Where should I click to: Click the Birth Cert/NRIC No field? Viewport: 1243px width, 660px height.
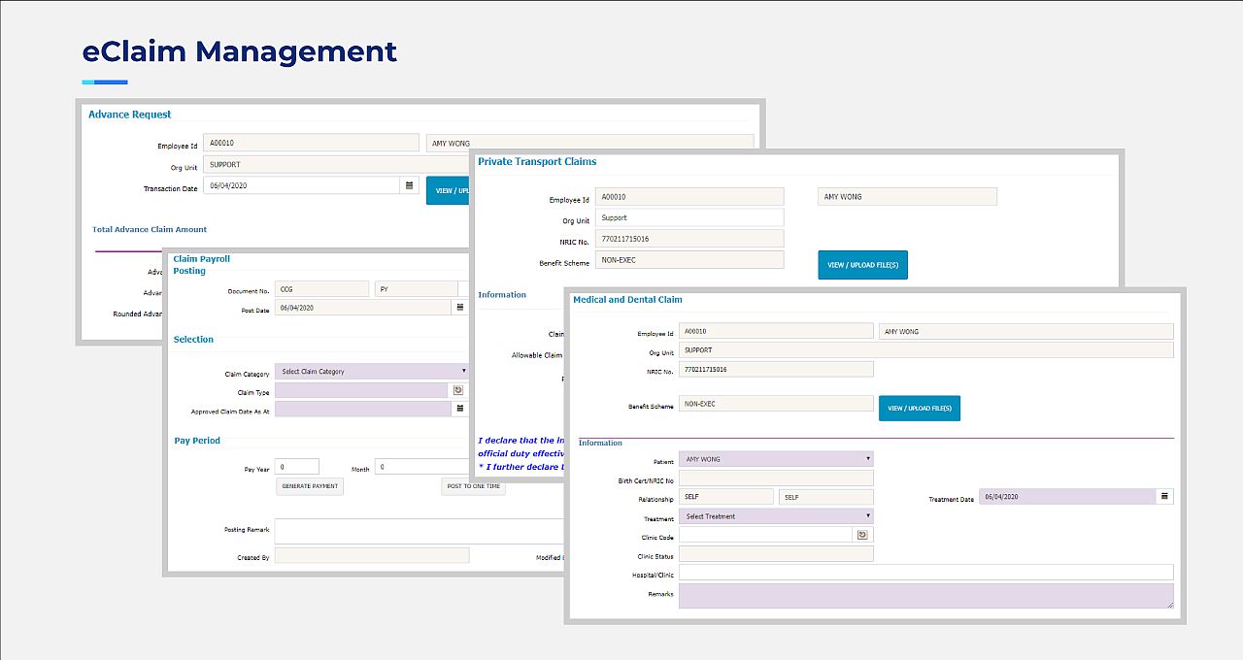775,478
